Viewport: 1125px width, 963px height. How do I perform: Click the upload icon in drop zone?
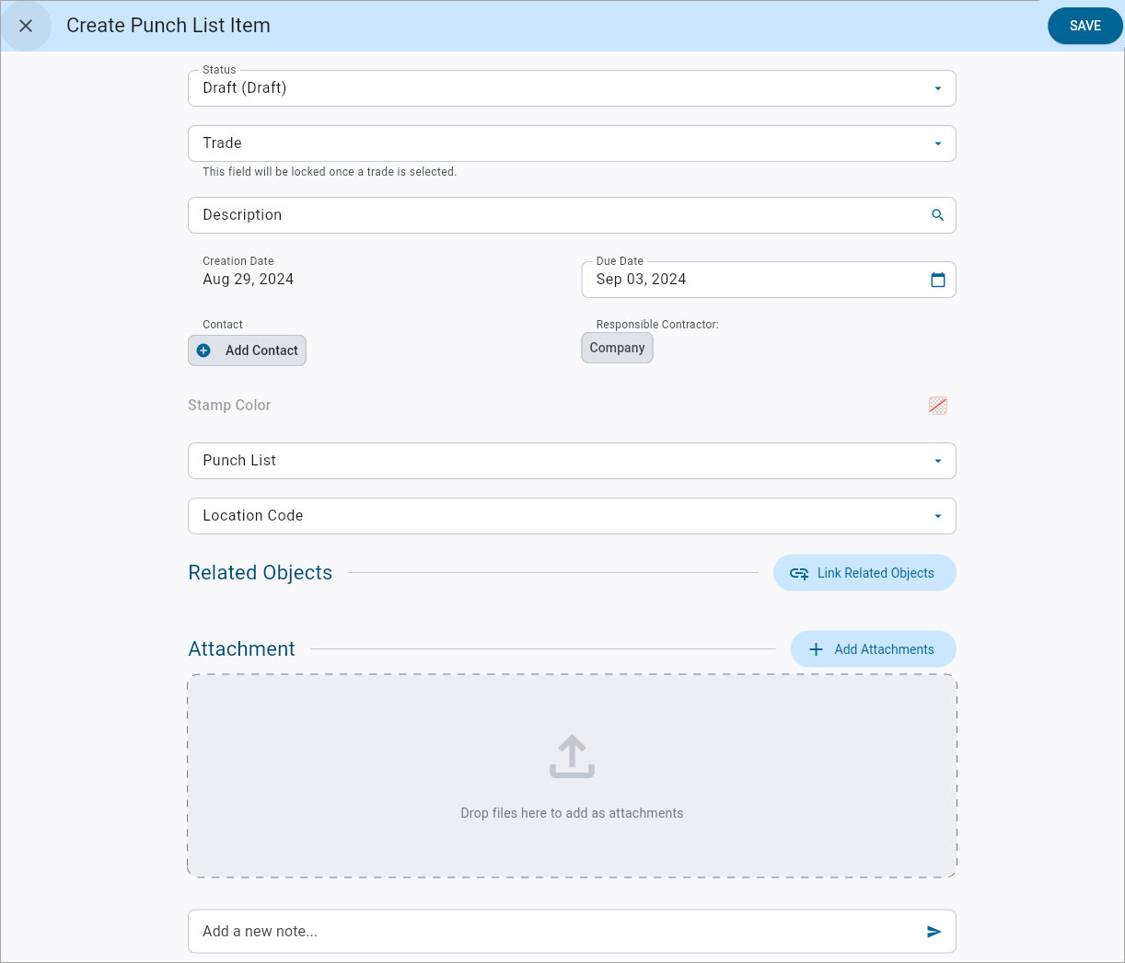pos(572,756)
